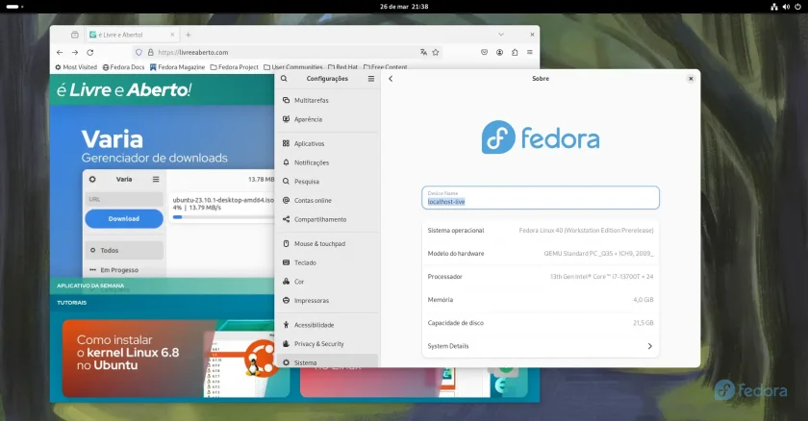Screen dimensions: 808x421
Task: Open the kernel Linux 6.8 Ubuntu article card
Action: point(176,359)
